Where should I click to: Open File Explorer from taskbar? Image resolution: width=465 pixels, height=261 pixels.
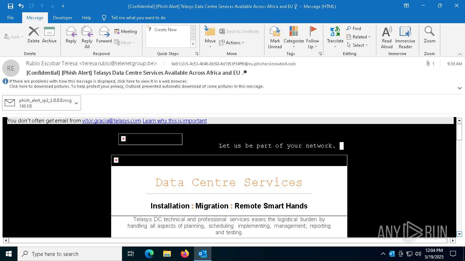tap(167, 254)
